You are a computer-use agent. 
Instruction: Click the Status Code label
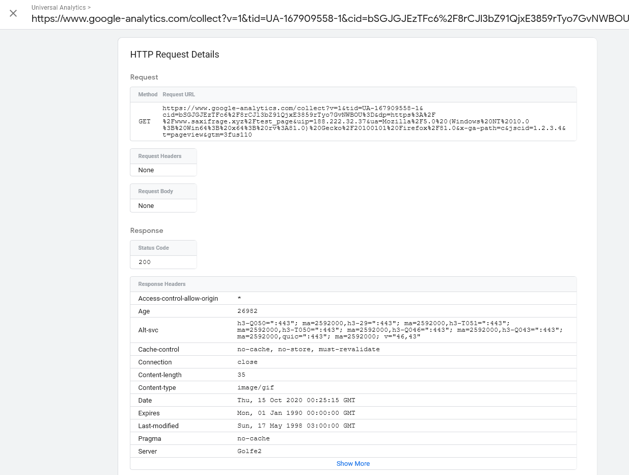tap(153, 248)
